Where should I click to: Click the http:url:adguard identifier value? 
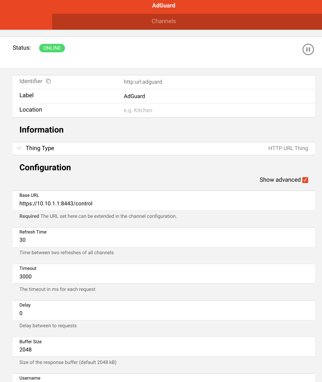(143, 82)
